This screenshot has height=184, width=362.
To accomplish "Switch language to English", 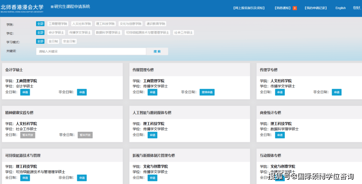I will (x=340, y=8).
